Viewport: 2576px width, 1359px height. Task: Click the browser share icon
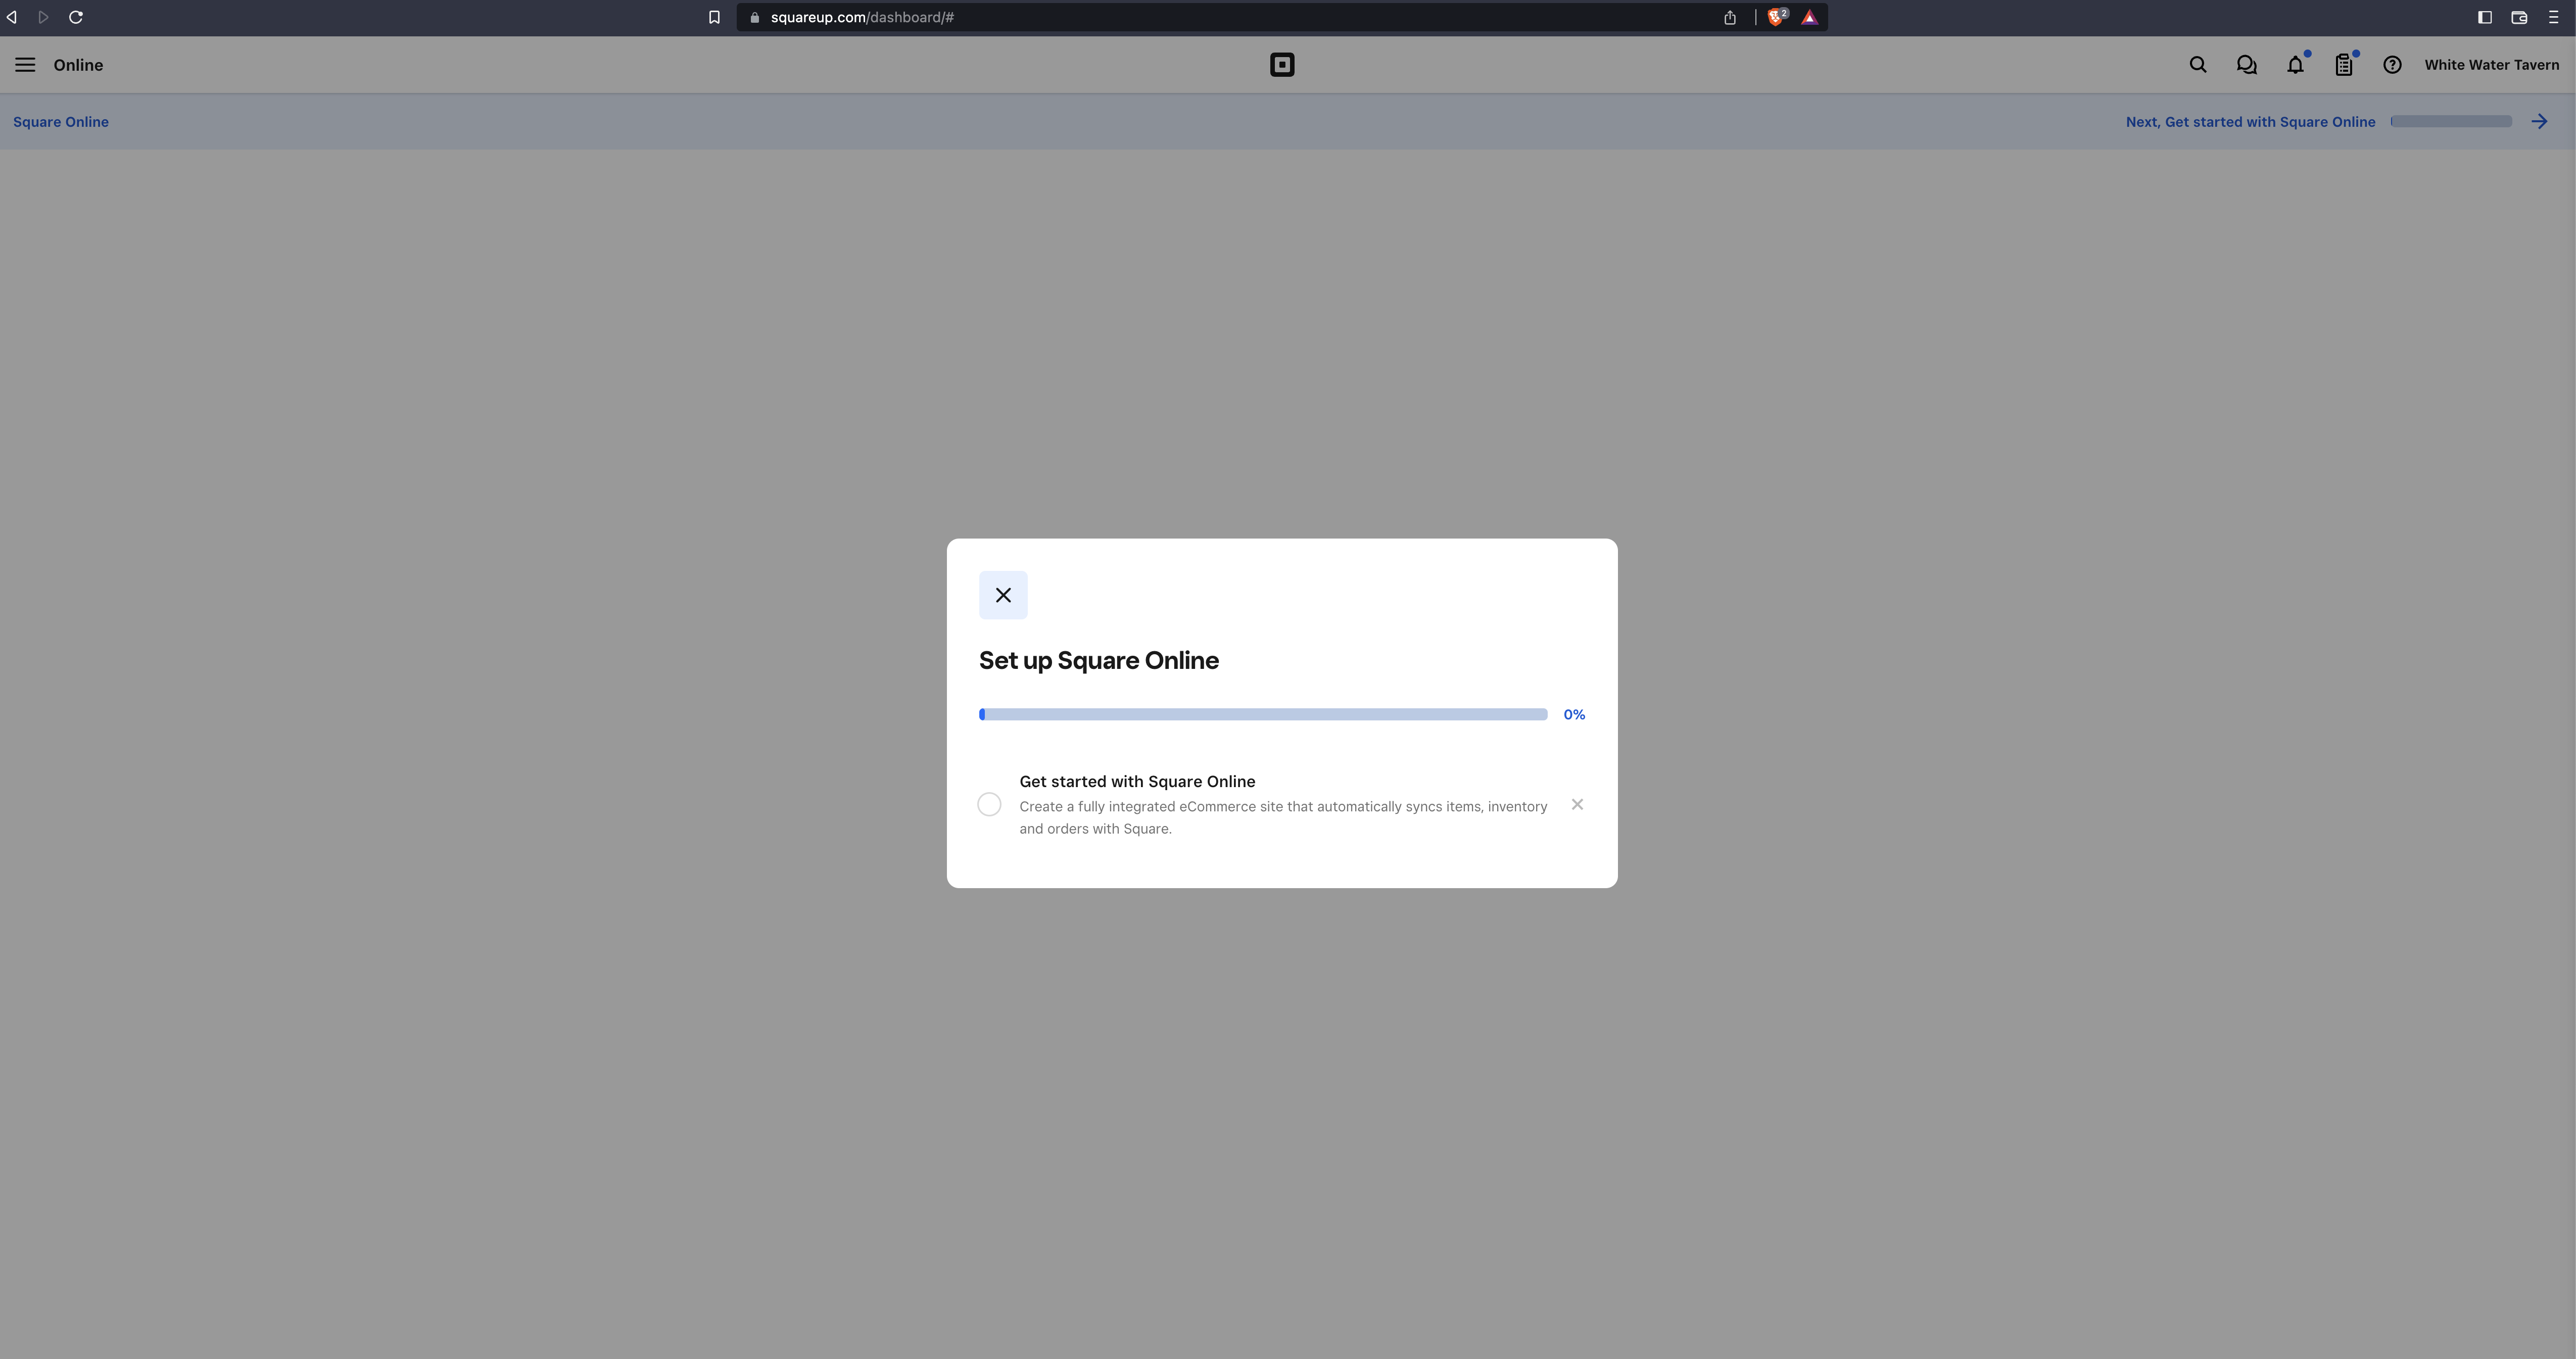tap(1730, 17)
